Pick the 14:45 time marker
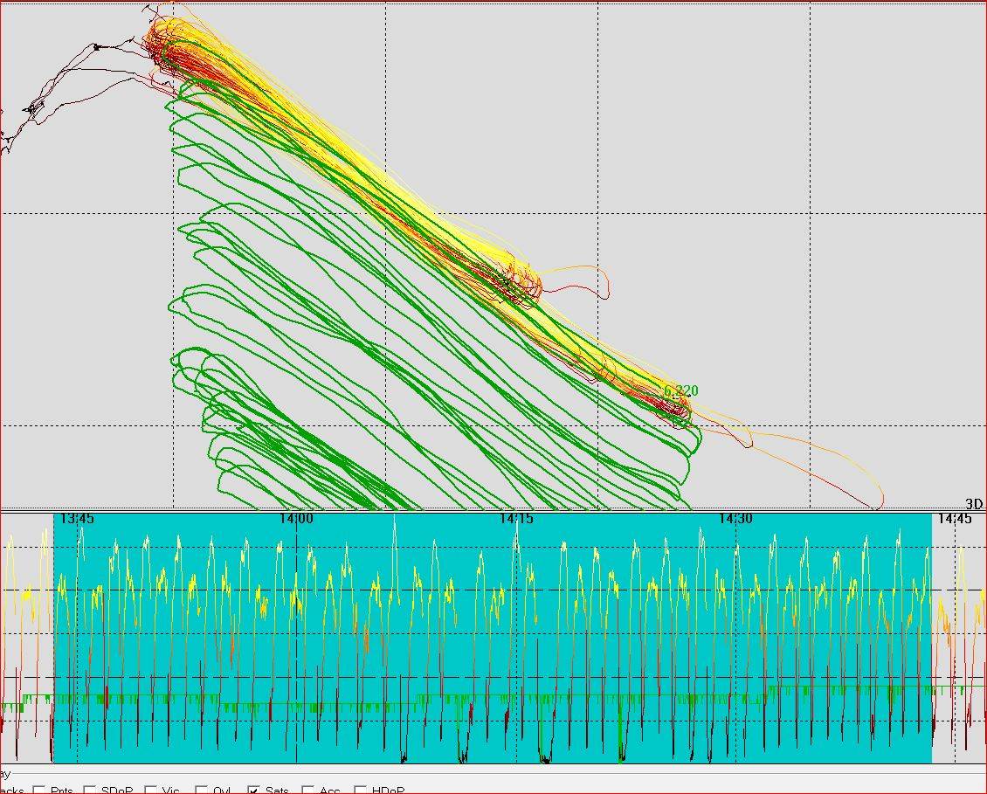The image size is (987, 794). pyautogui.click(x=954, y=519)
